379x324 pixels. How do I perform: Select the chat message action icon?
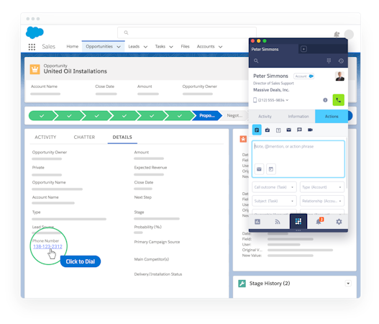[299, 130]
